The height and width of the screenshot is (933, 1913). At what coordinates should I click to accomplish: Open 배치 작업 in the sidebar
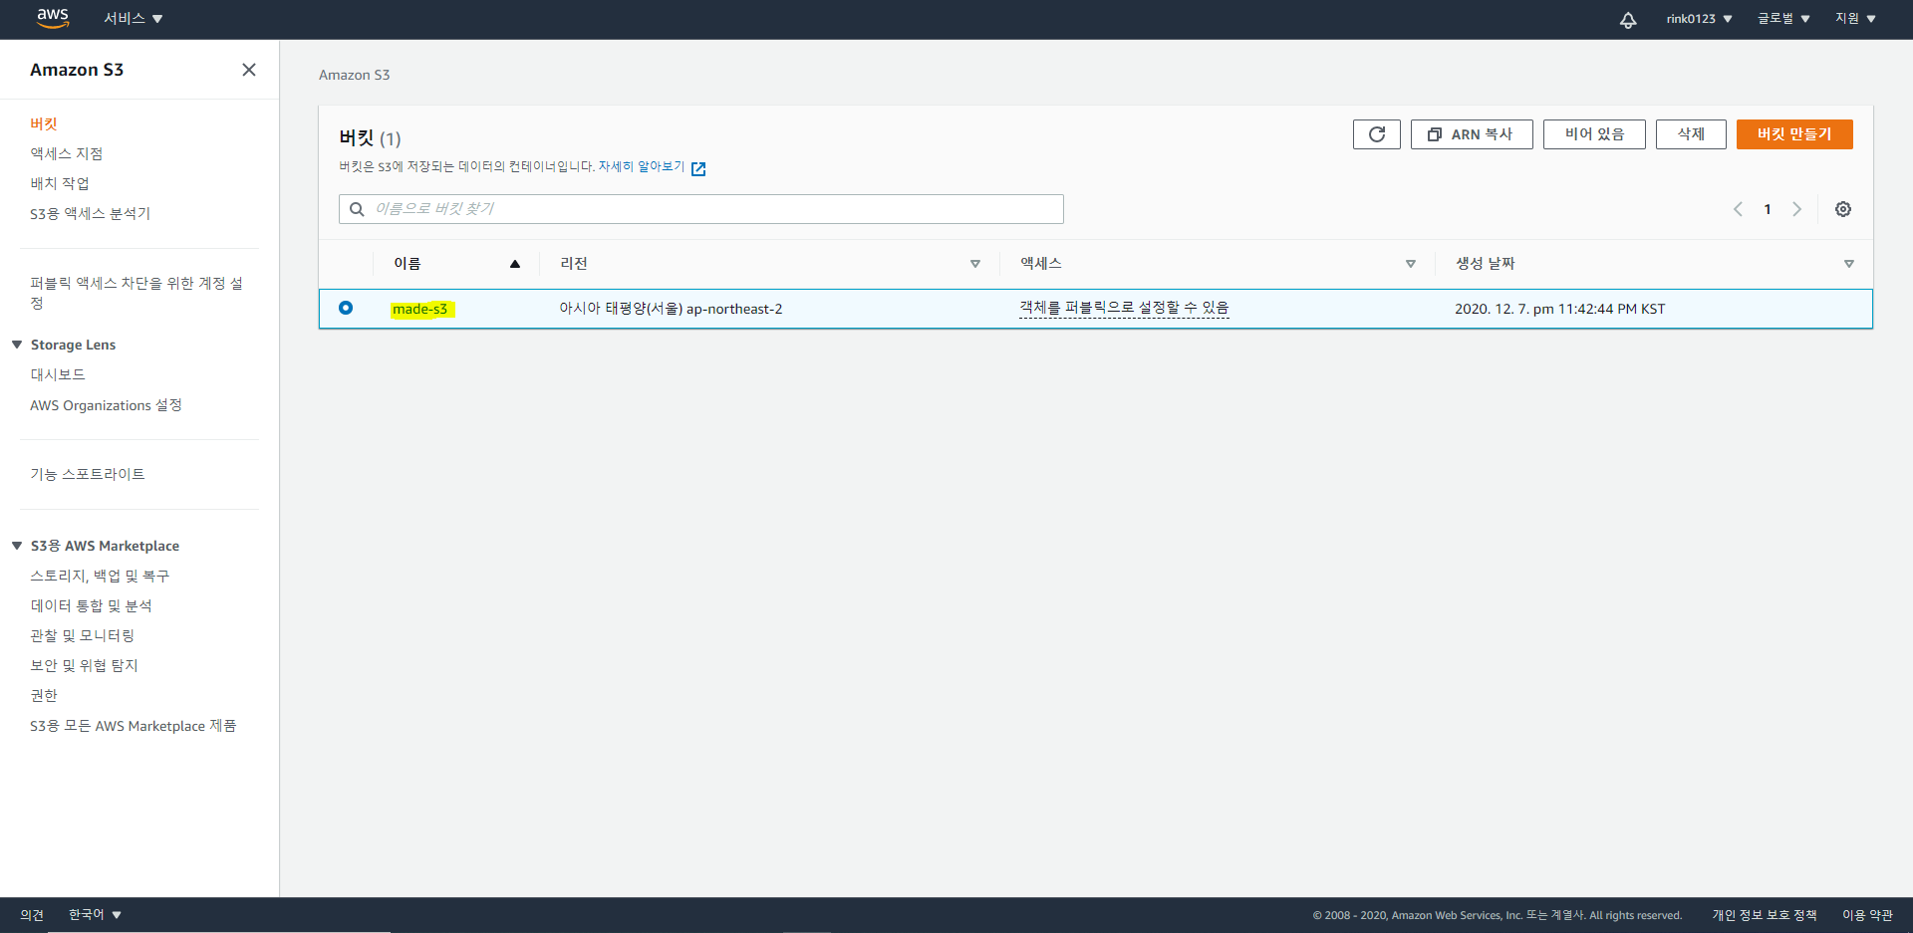click(x=60, y=183)
